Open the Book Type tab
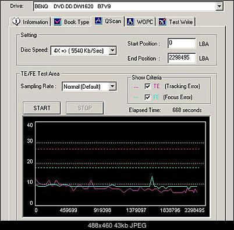Viewport: 234px width, 230px height. 72,22
